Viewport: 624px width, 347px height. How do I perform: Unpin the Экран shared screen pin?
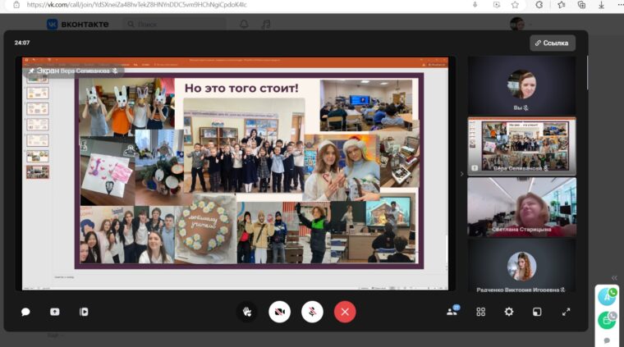31,71
